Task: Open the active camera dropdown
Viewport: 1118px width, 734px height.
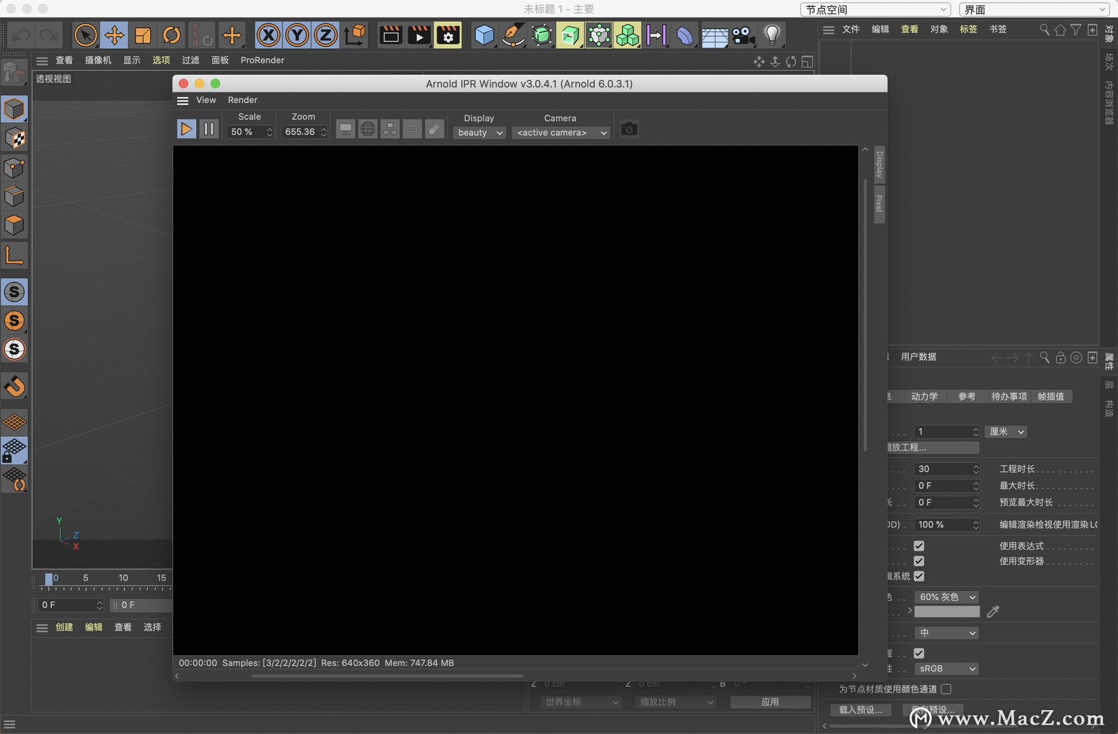Action: [560, 132]
